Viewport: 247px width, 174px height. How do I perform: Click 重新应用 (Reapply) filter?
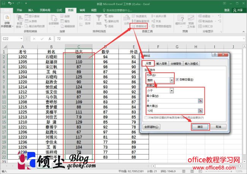[x=111, y=21]
